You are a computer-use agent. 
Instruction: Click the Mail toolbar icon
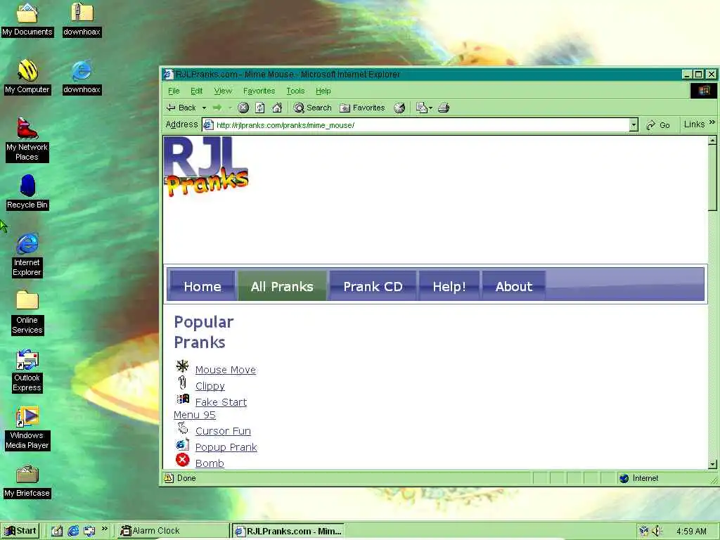[x=422, y=108]
